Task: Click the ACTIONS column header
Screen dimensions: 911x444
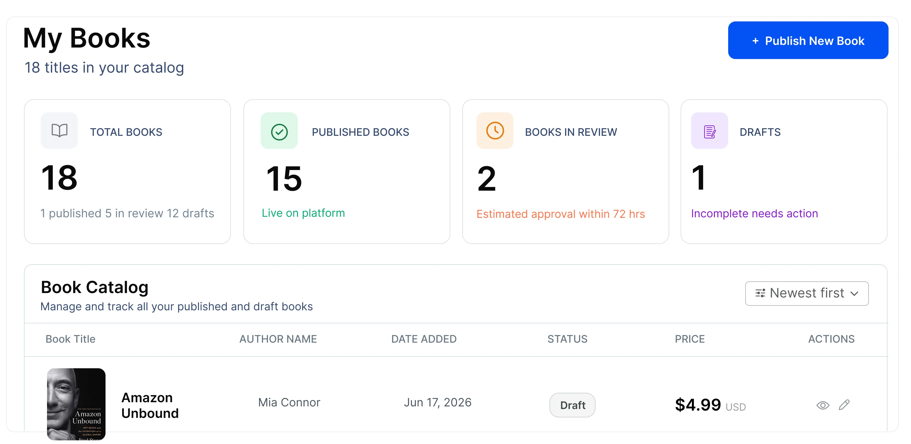Action: 831,339
